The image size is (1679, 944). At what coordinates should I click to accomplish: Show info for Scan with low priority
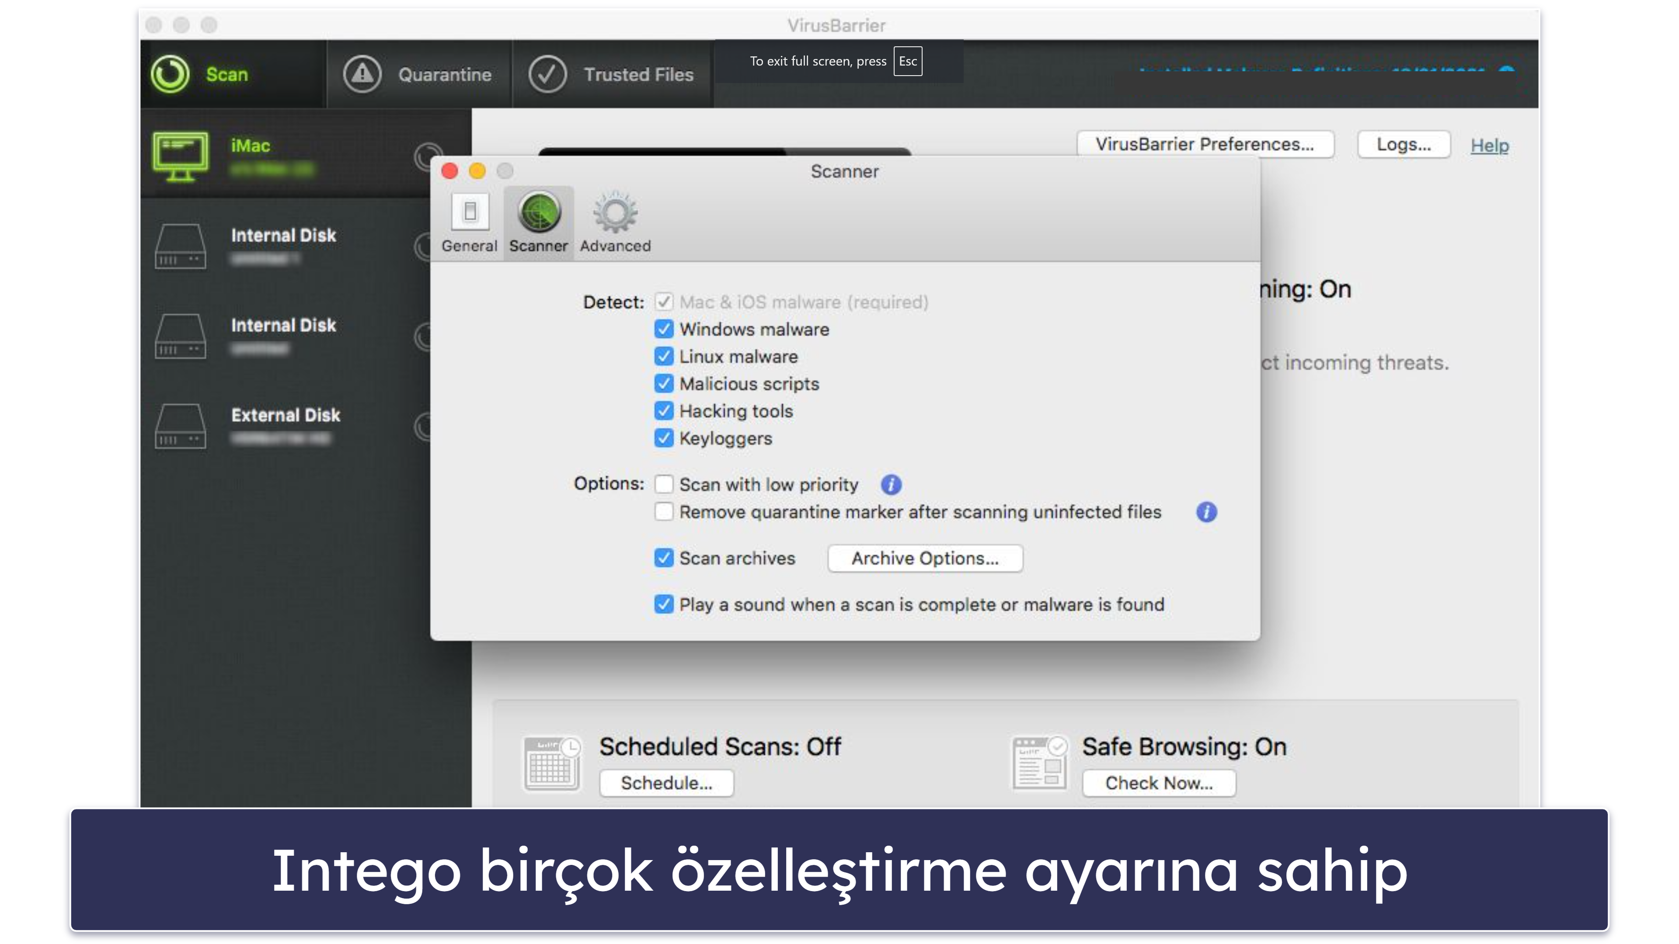(x=891, y=485)
